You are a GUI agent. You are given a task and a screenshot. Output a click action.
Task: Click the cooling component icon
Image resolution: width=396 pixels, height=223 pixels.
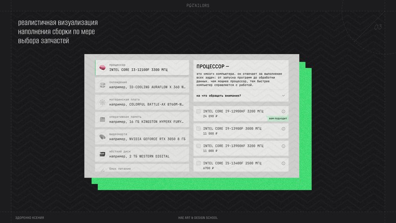click(x=102, y=85)
